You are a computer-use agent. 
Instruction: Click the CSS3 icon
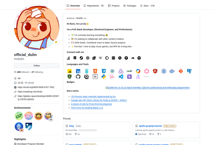pos(104,71)
